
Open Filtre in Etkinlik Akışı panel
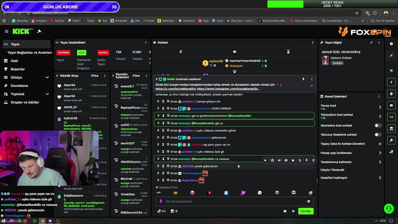[x=95, y=76]
